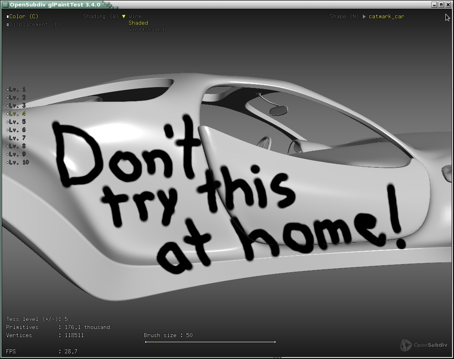Image resolution: width=454 pixels, height=359 pixels.
Task: Expand the Shape (N) dropdown arrow
Action: (364, 17)
